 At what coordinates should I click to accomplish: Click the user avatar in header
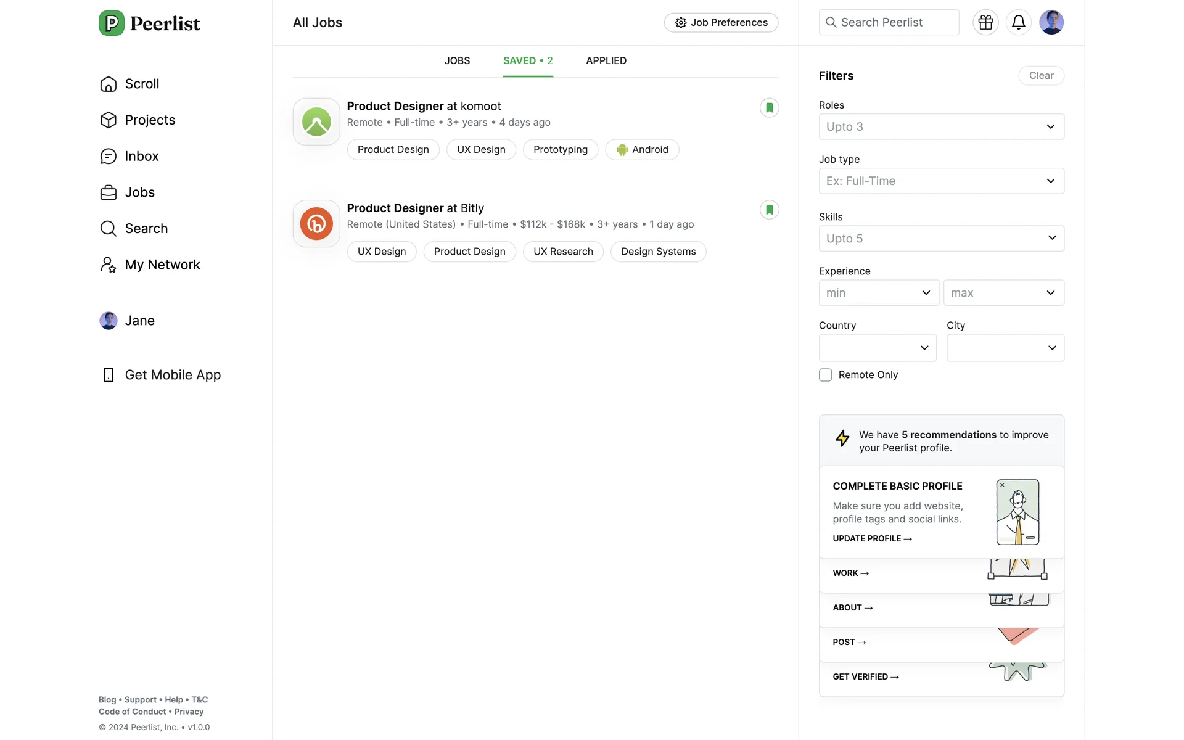tap(1051, 23)
